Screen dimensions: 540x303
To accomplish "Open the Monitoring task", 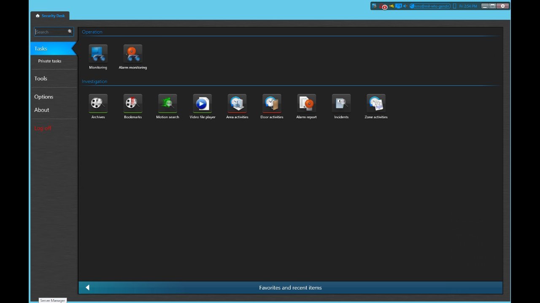I will pos(98,54).
